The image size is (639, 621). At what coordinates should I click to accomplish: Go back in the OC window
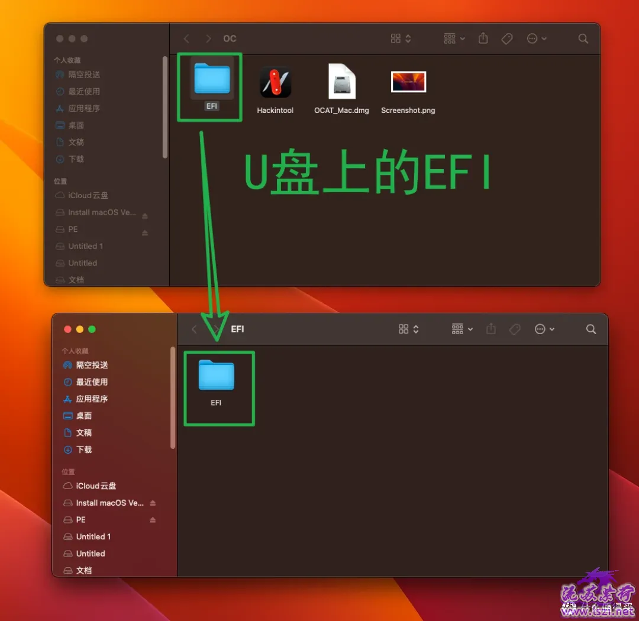tap(186, 38)
